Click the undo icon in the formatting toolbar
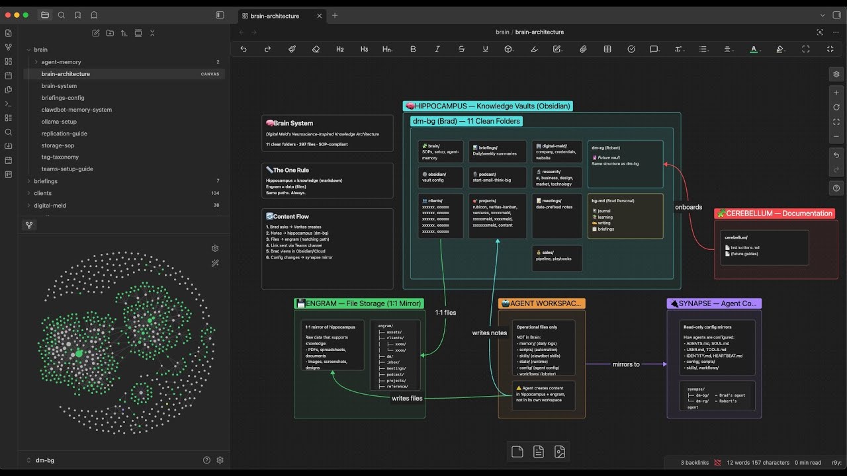Viewport: 847px width, 476px height. pyautogui.click(x=244, y=49)
